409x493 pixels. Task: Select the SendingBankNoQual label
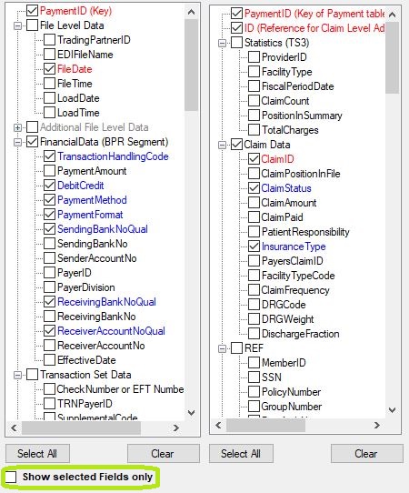103,229
